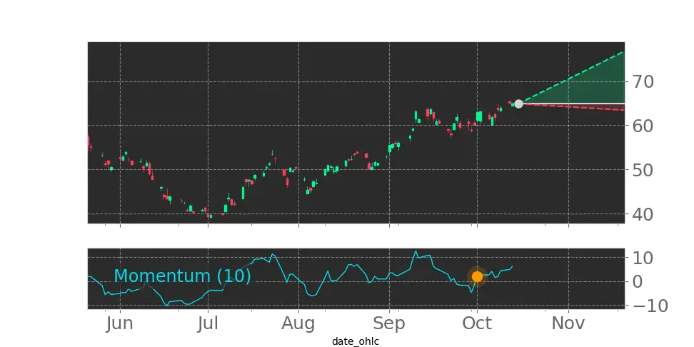This screenshot has width=694, height=347.
Task: Click the momentum axis value −10
Action: point(649,306)
